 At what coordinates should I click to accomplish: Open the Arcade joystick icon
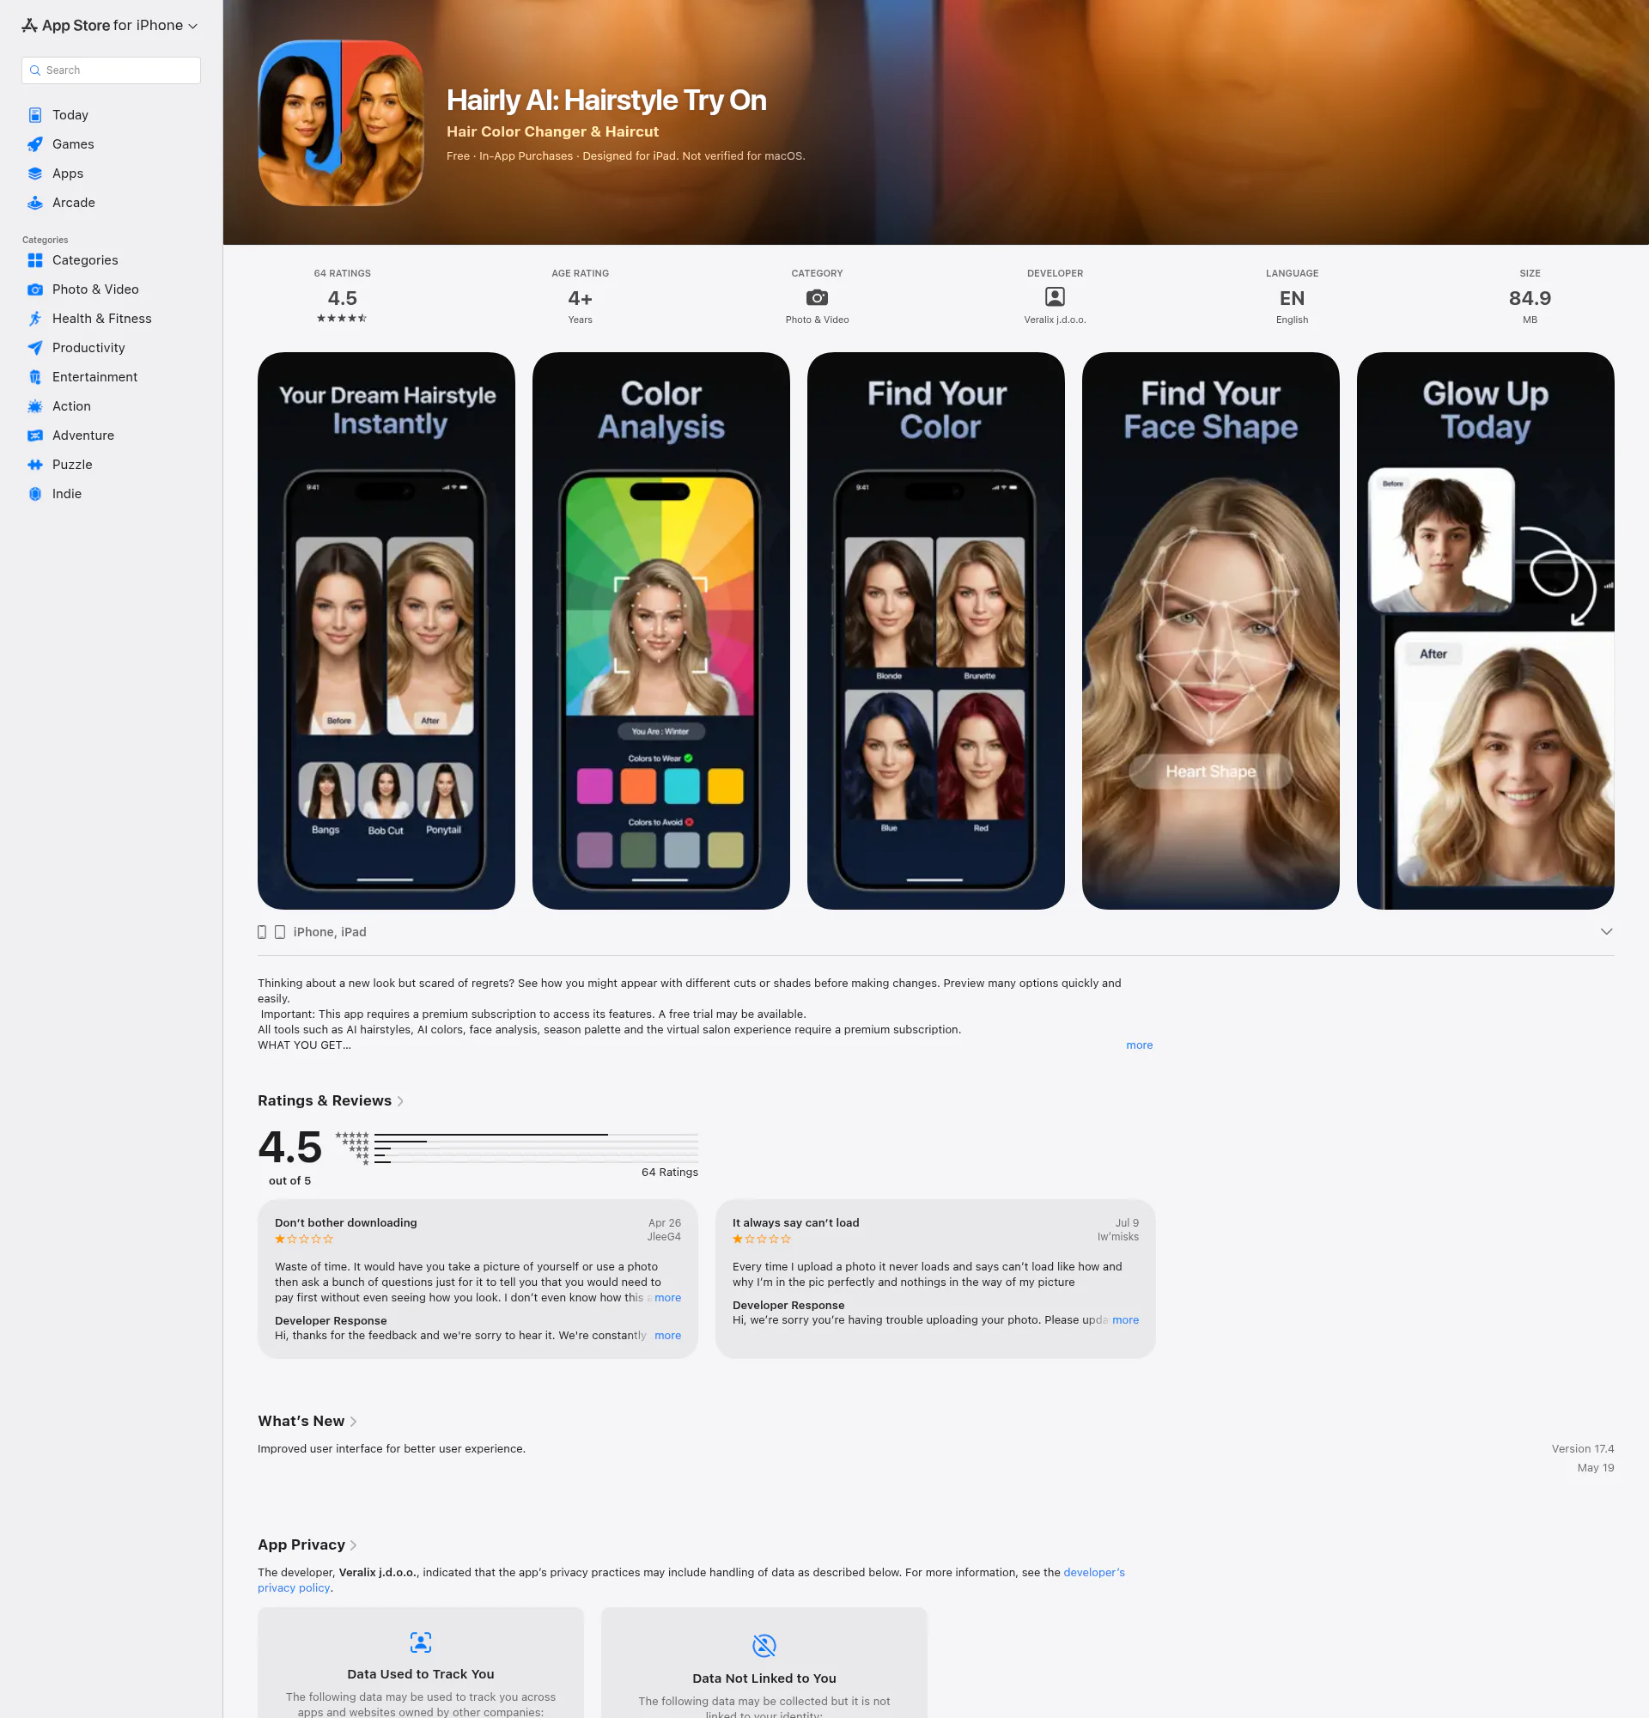pyautogui.click(x=35, y=203)
